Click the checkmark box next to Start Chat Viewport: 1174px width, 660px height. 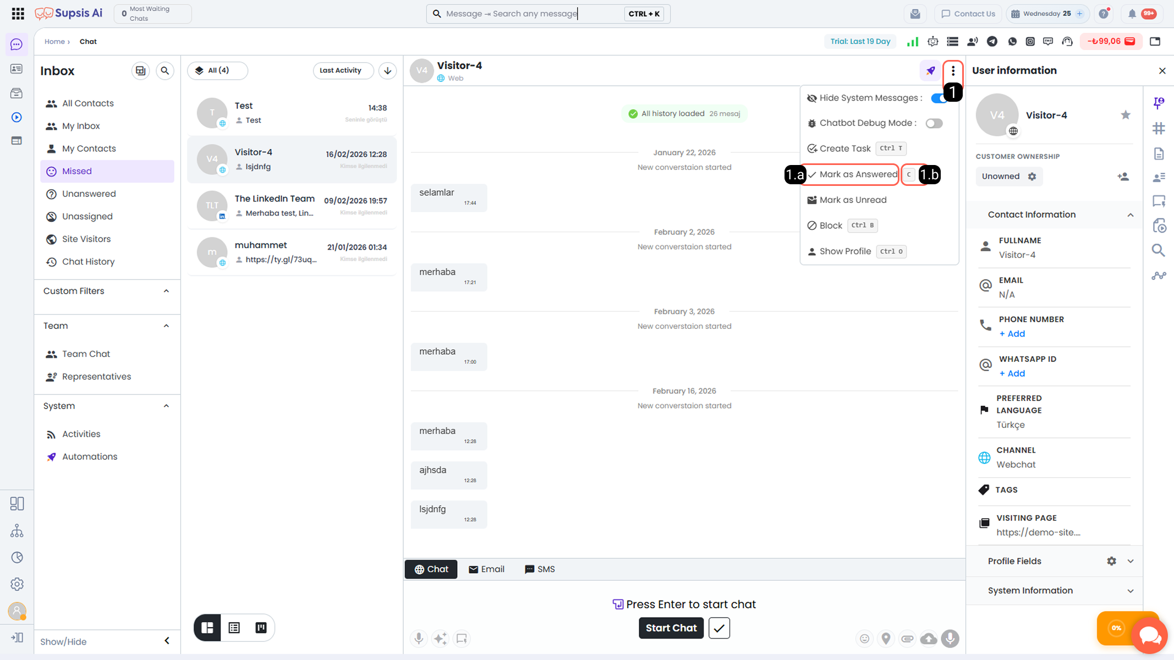click(x=719, y=628)
